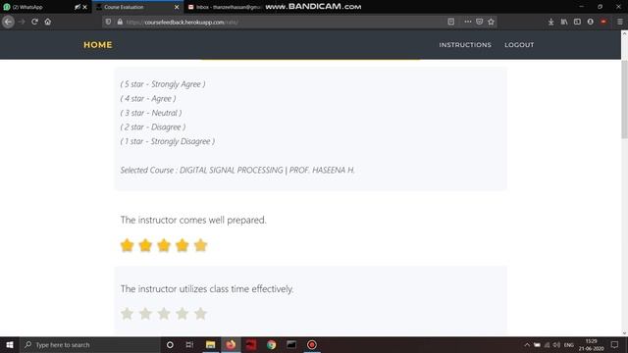The width and height of the screenshot is (628, 353).
Task: Go to the browser home page icon
Action: [48, 22]
